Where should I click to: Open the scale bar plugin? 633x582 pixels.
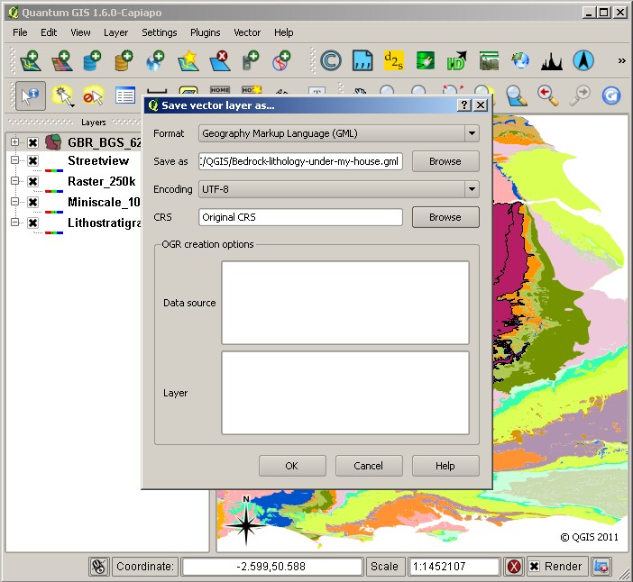click(x=362, y=61)
